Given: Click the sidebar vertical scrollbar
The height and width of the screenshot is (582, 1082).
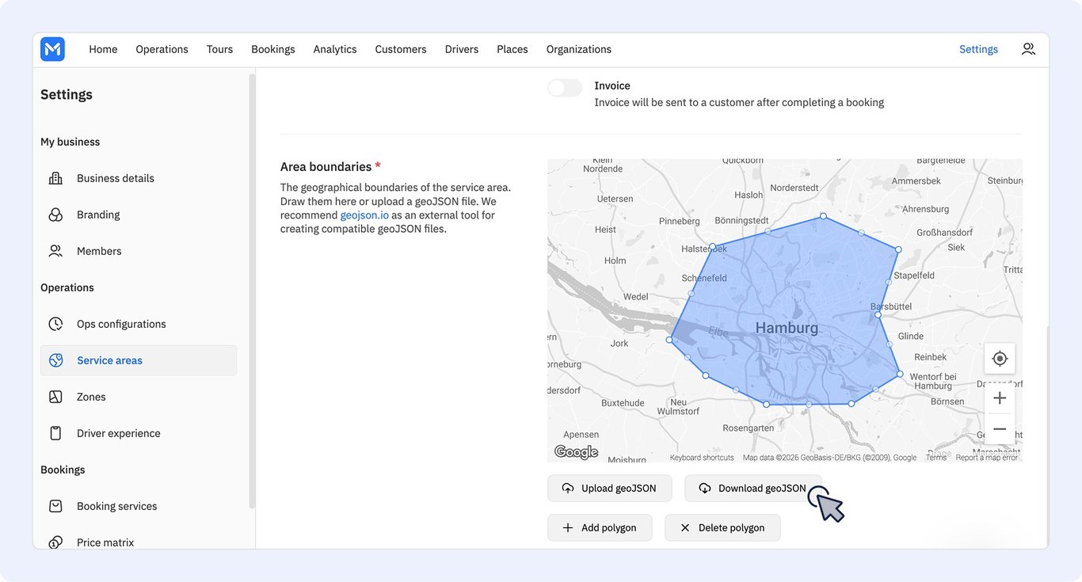Looking at the screenshot, I should click(x=252, y=291).
